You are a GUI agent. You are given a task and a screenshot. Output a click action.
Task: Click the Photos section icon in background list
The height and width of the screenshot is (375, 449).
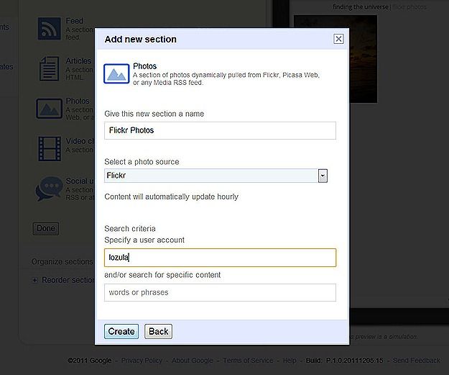(50, 109)
